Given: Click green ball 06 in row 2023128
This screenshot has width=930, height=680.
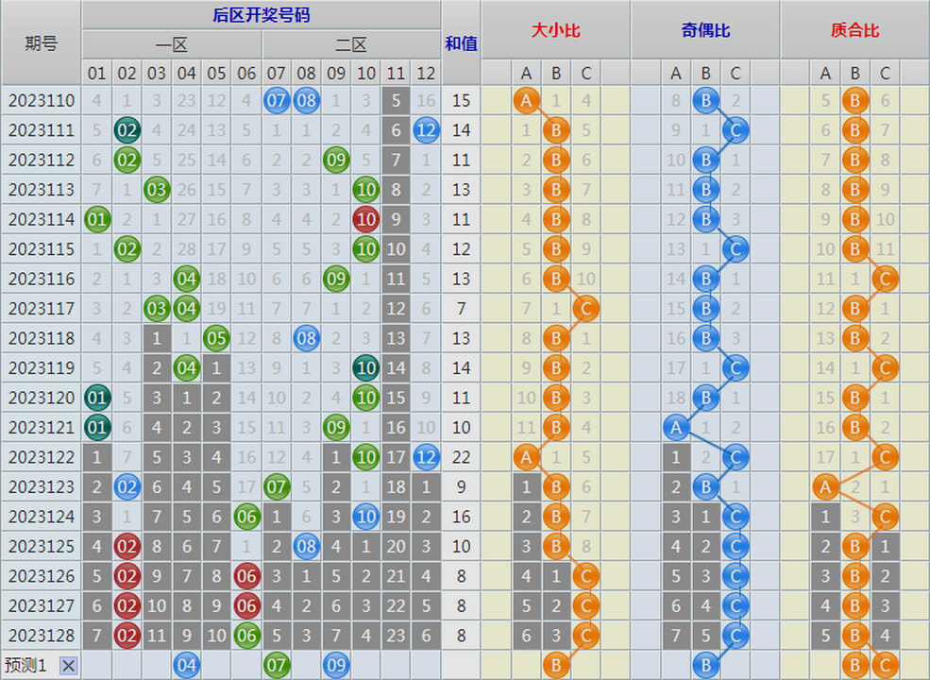Looking at the screenshot, I should [x=246, y=636].
